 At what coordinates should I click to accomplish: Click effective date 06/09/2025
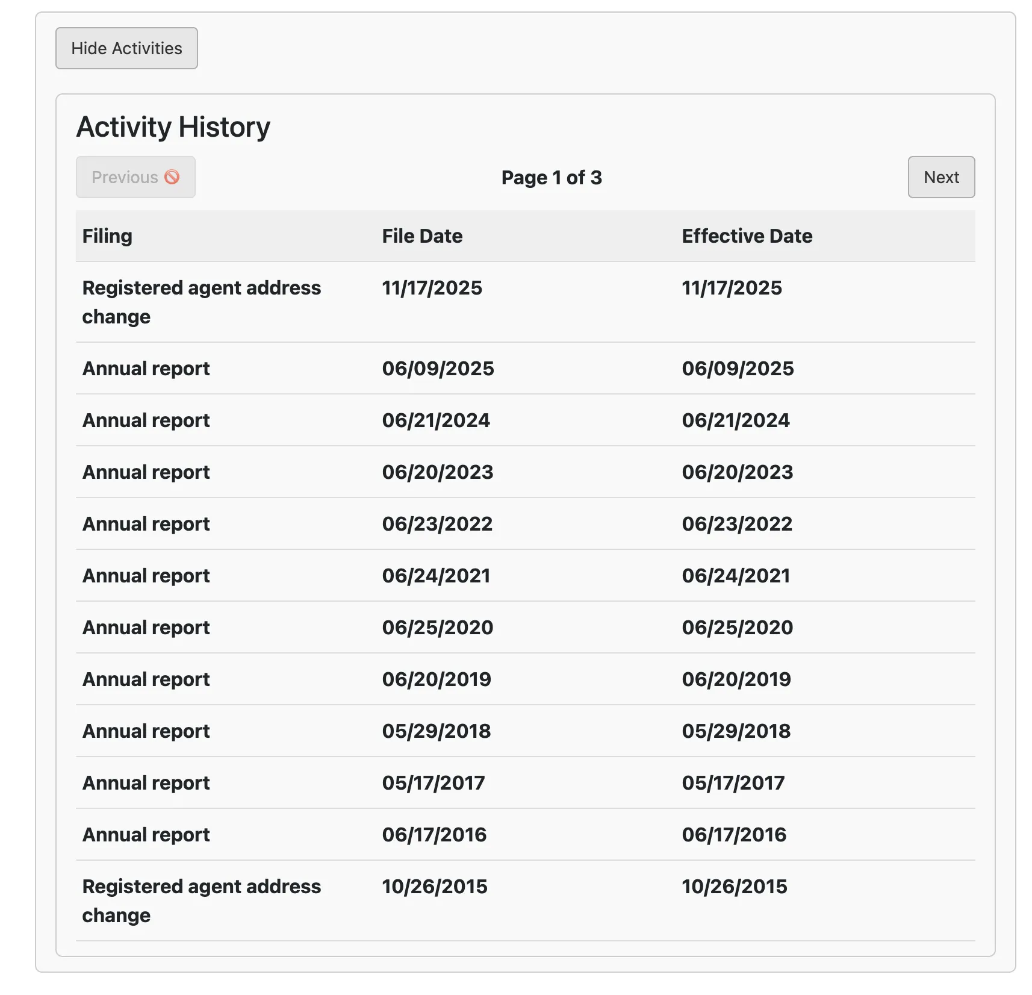pos(738,369)
